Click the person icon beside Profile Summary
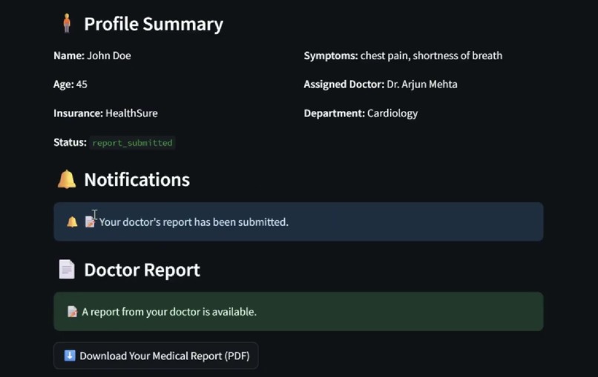 click(x=67, y=23)
